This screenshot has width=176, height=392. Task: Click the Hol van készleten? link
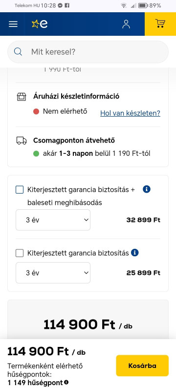[x=130, y=113]
